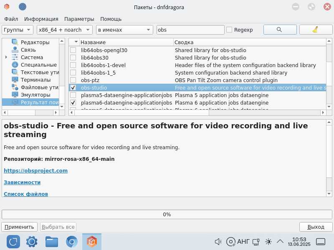
Task: Click the Применить button
Action: (x=19, y=227)
